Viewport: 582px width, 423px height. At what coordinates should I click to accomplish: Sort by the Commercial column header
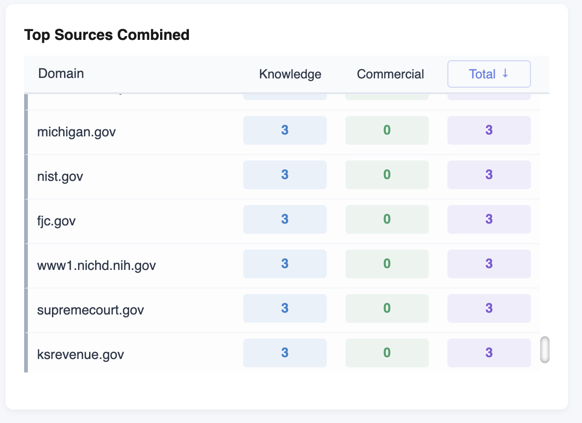point(390,74)
